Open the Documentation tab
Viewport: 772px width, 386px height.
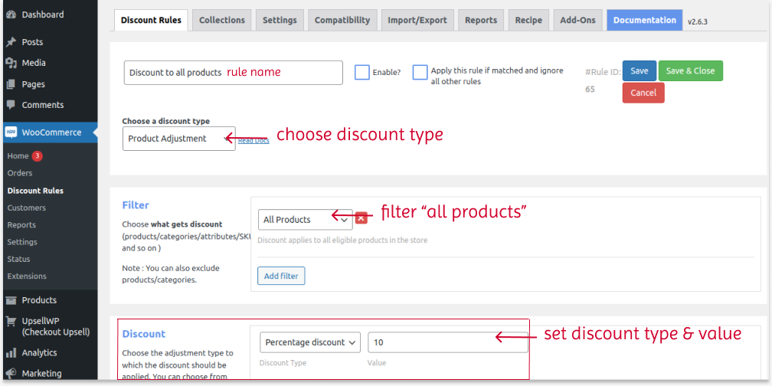(645, 20)
